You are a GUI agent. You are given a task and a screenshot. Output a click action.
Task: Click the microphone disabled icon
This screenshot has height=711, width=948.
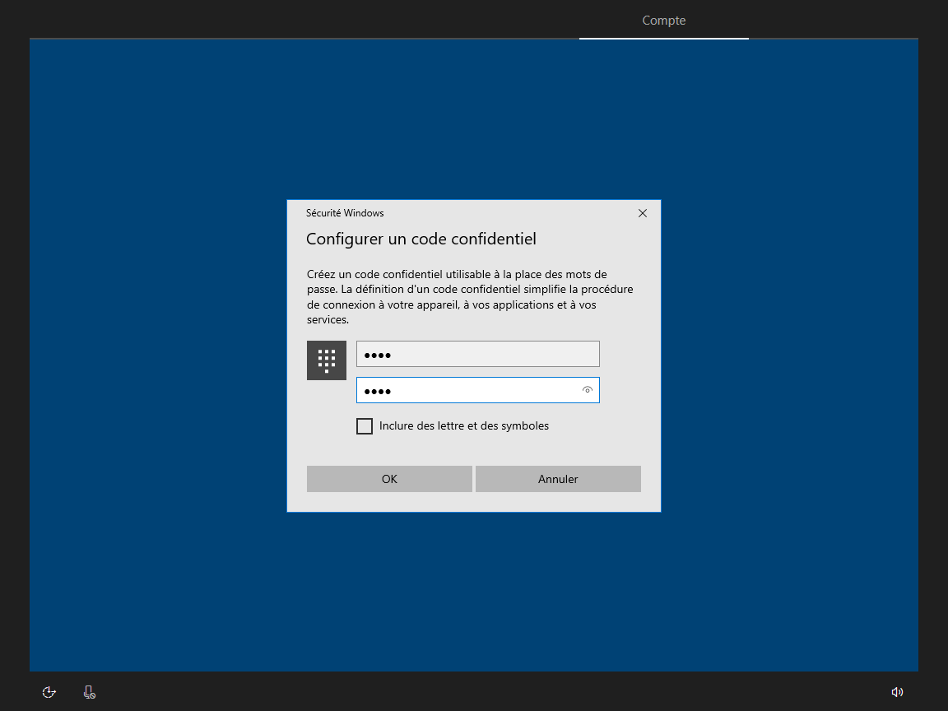point(90,692)
